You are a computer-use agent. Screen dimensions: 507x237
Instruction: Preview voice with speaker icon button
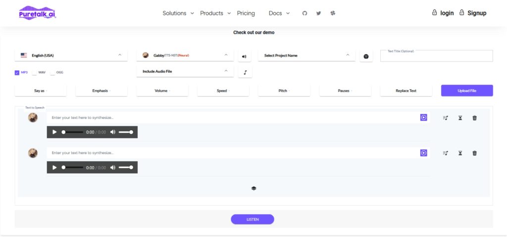pos(244,56)
